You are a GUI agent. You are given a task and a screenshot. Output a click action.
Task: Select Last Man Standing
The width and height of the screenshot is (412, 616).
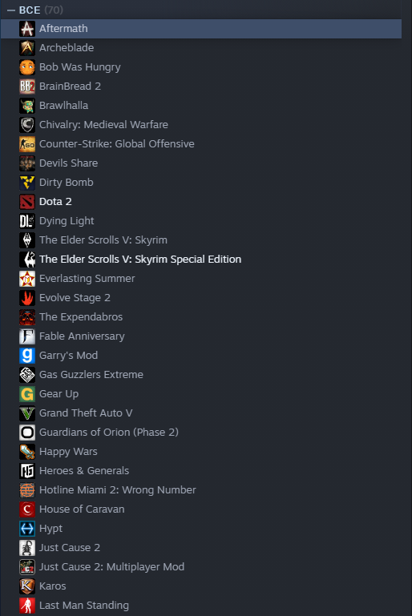point(201,606)
